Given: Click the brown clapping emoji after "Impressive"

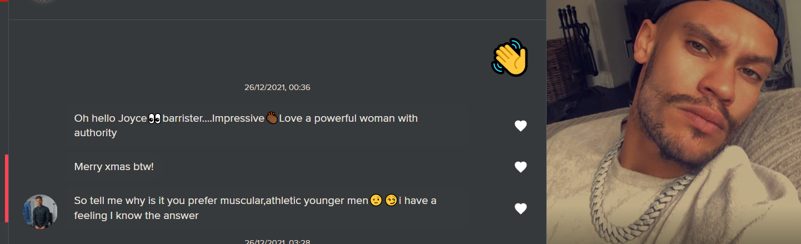Looking at the screenshot, I should pos(272,118).
